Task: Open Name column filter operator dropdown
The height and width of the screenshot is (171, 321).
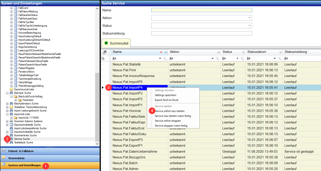Action: pos(159,58)
